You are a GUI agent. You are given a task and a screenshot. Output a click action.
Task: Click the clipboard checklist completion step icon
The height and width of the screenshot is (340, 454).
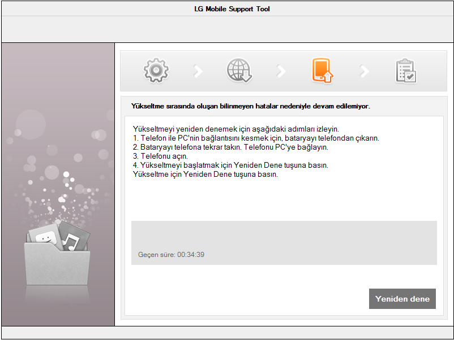[406, 71]
